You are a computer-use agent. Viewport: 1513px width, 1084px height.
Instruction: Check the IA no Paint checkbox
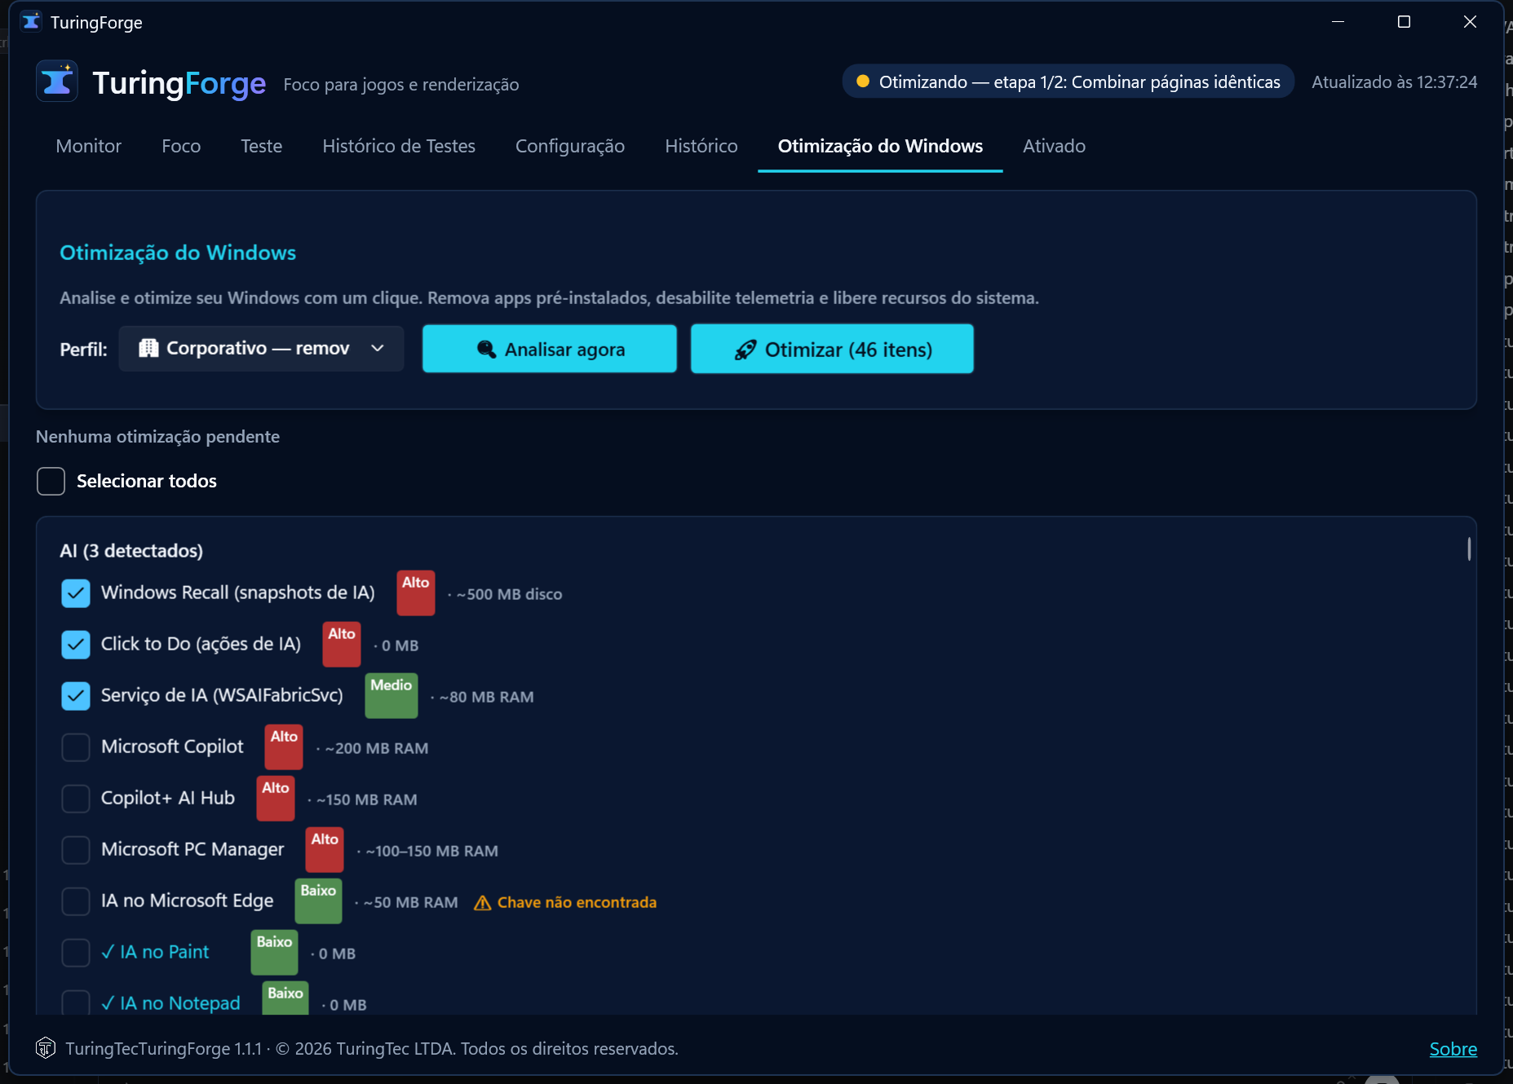tap(76, 952)
